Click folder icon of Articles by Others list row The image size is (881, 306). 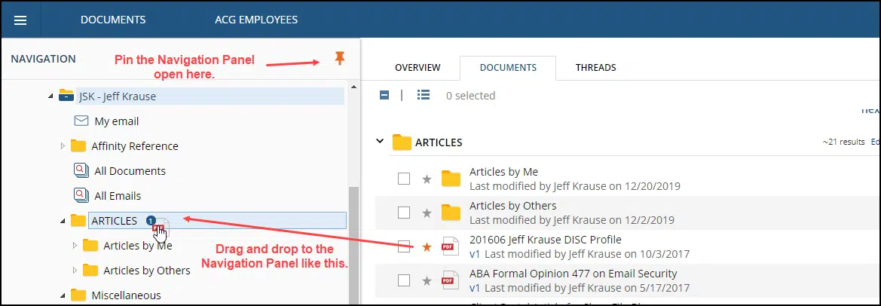[451, 213]
